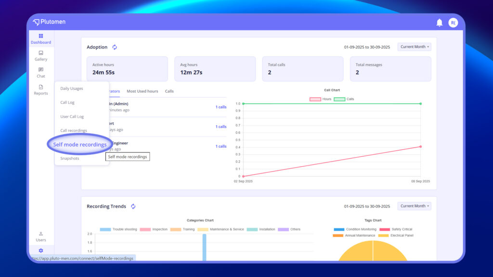
Task: Expand Recording Trends Current Month dropdown
Action: tap(415, 206)
